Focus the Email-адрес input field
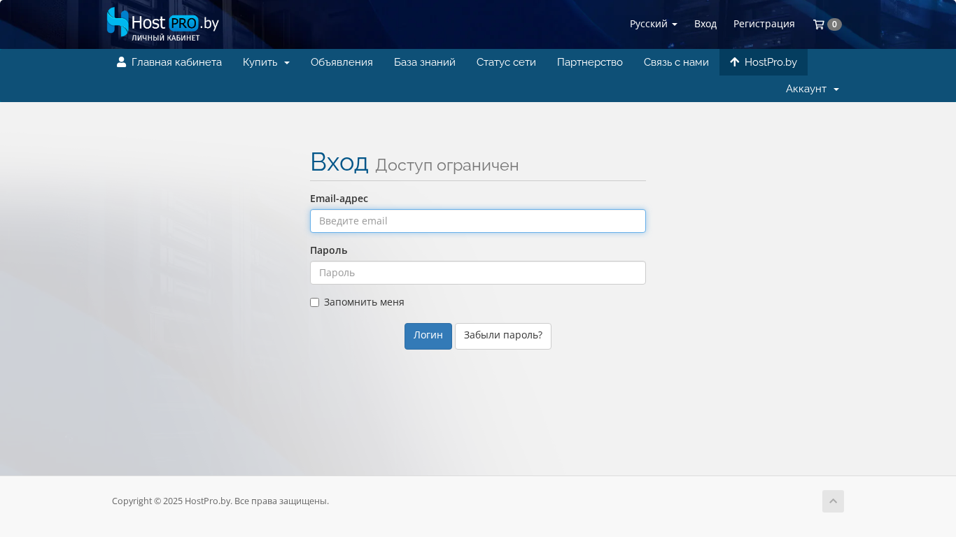Screen dimensions: 956x537 (x=477, y=221)
